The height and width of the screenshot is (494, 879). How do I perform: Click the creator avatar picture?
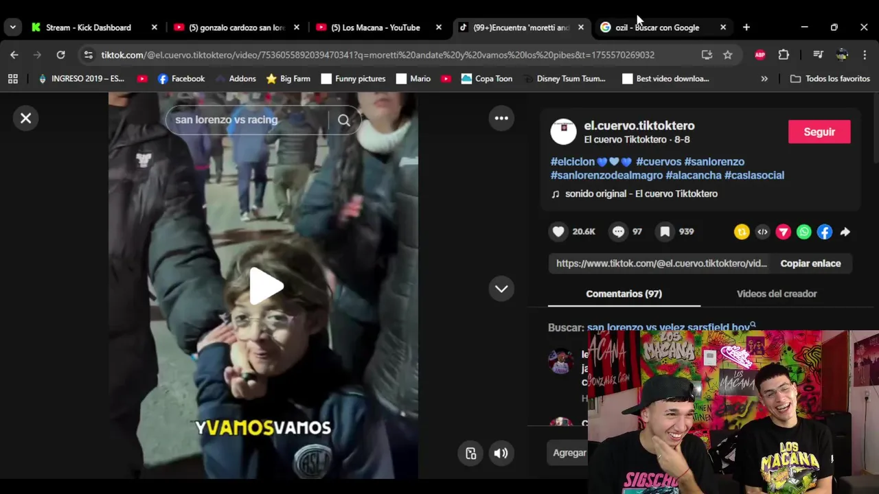click(563, 132)
